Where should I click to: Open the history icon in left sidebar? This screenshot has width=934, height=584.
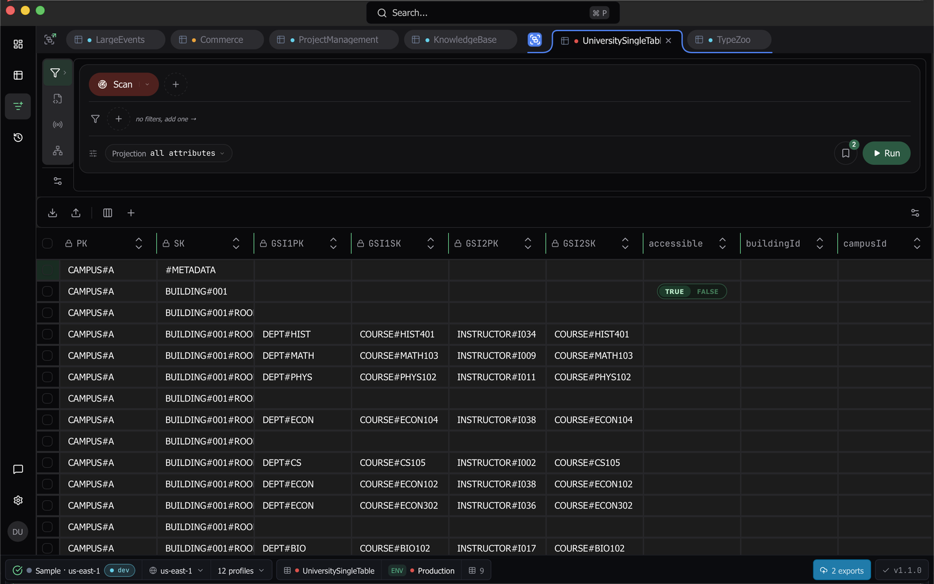(18, 138)
